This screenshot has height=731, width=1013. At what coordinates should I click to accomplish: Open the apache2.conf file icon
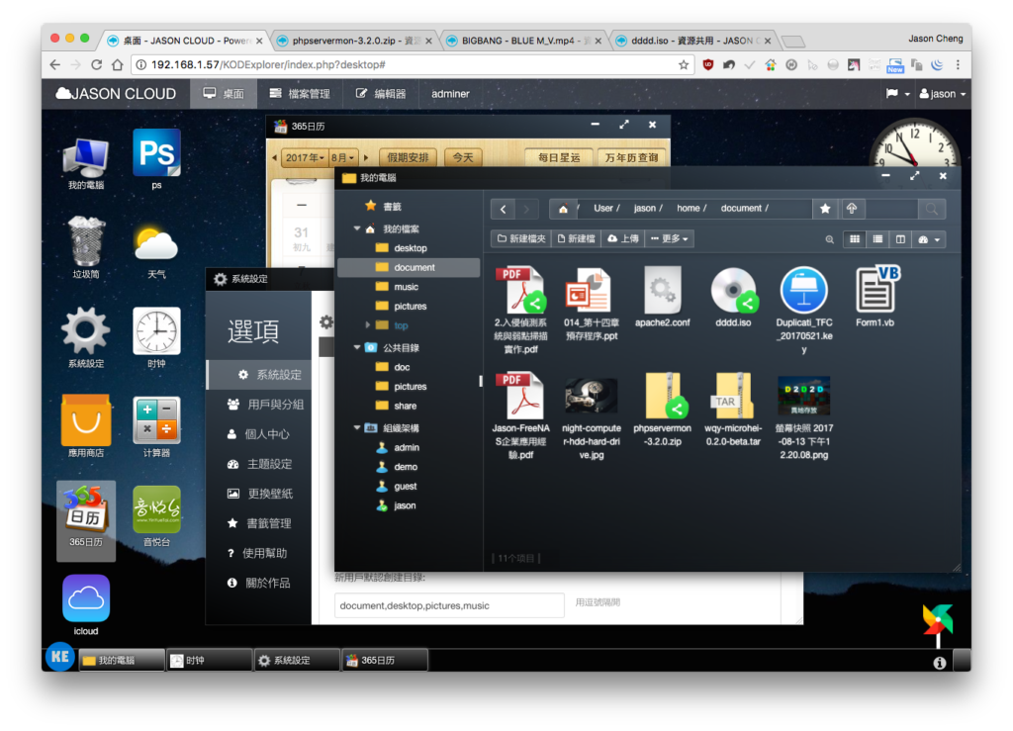(x=662, y=297)
